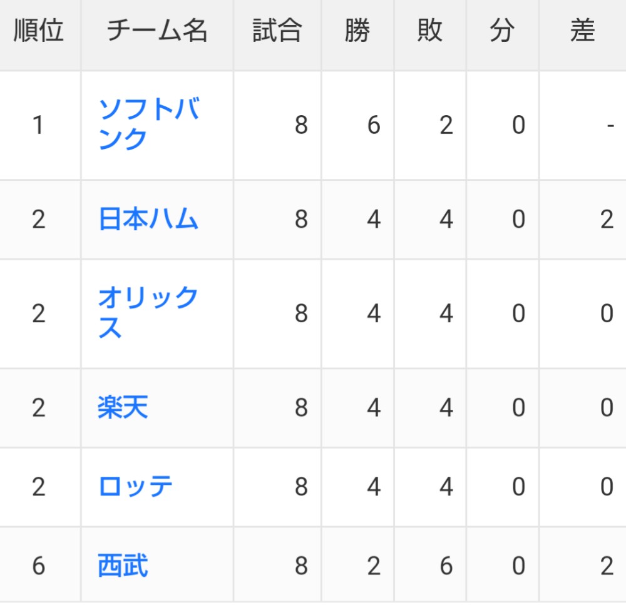Click the チーム名 column header
This screenshot has height=605, width=626.
click(156, 31)
